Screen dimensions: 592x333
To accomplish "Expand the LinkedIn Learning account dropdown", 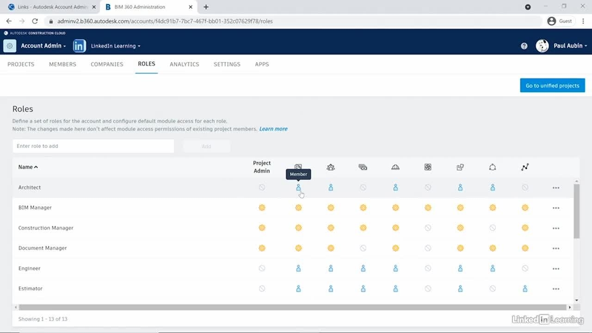I will pos(116,46).
